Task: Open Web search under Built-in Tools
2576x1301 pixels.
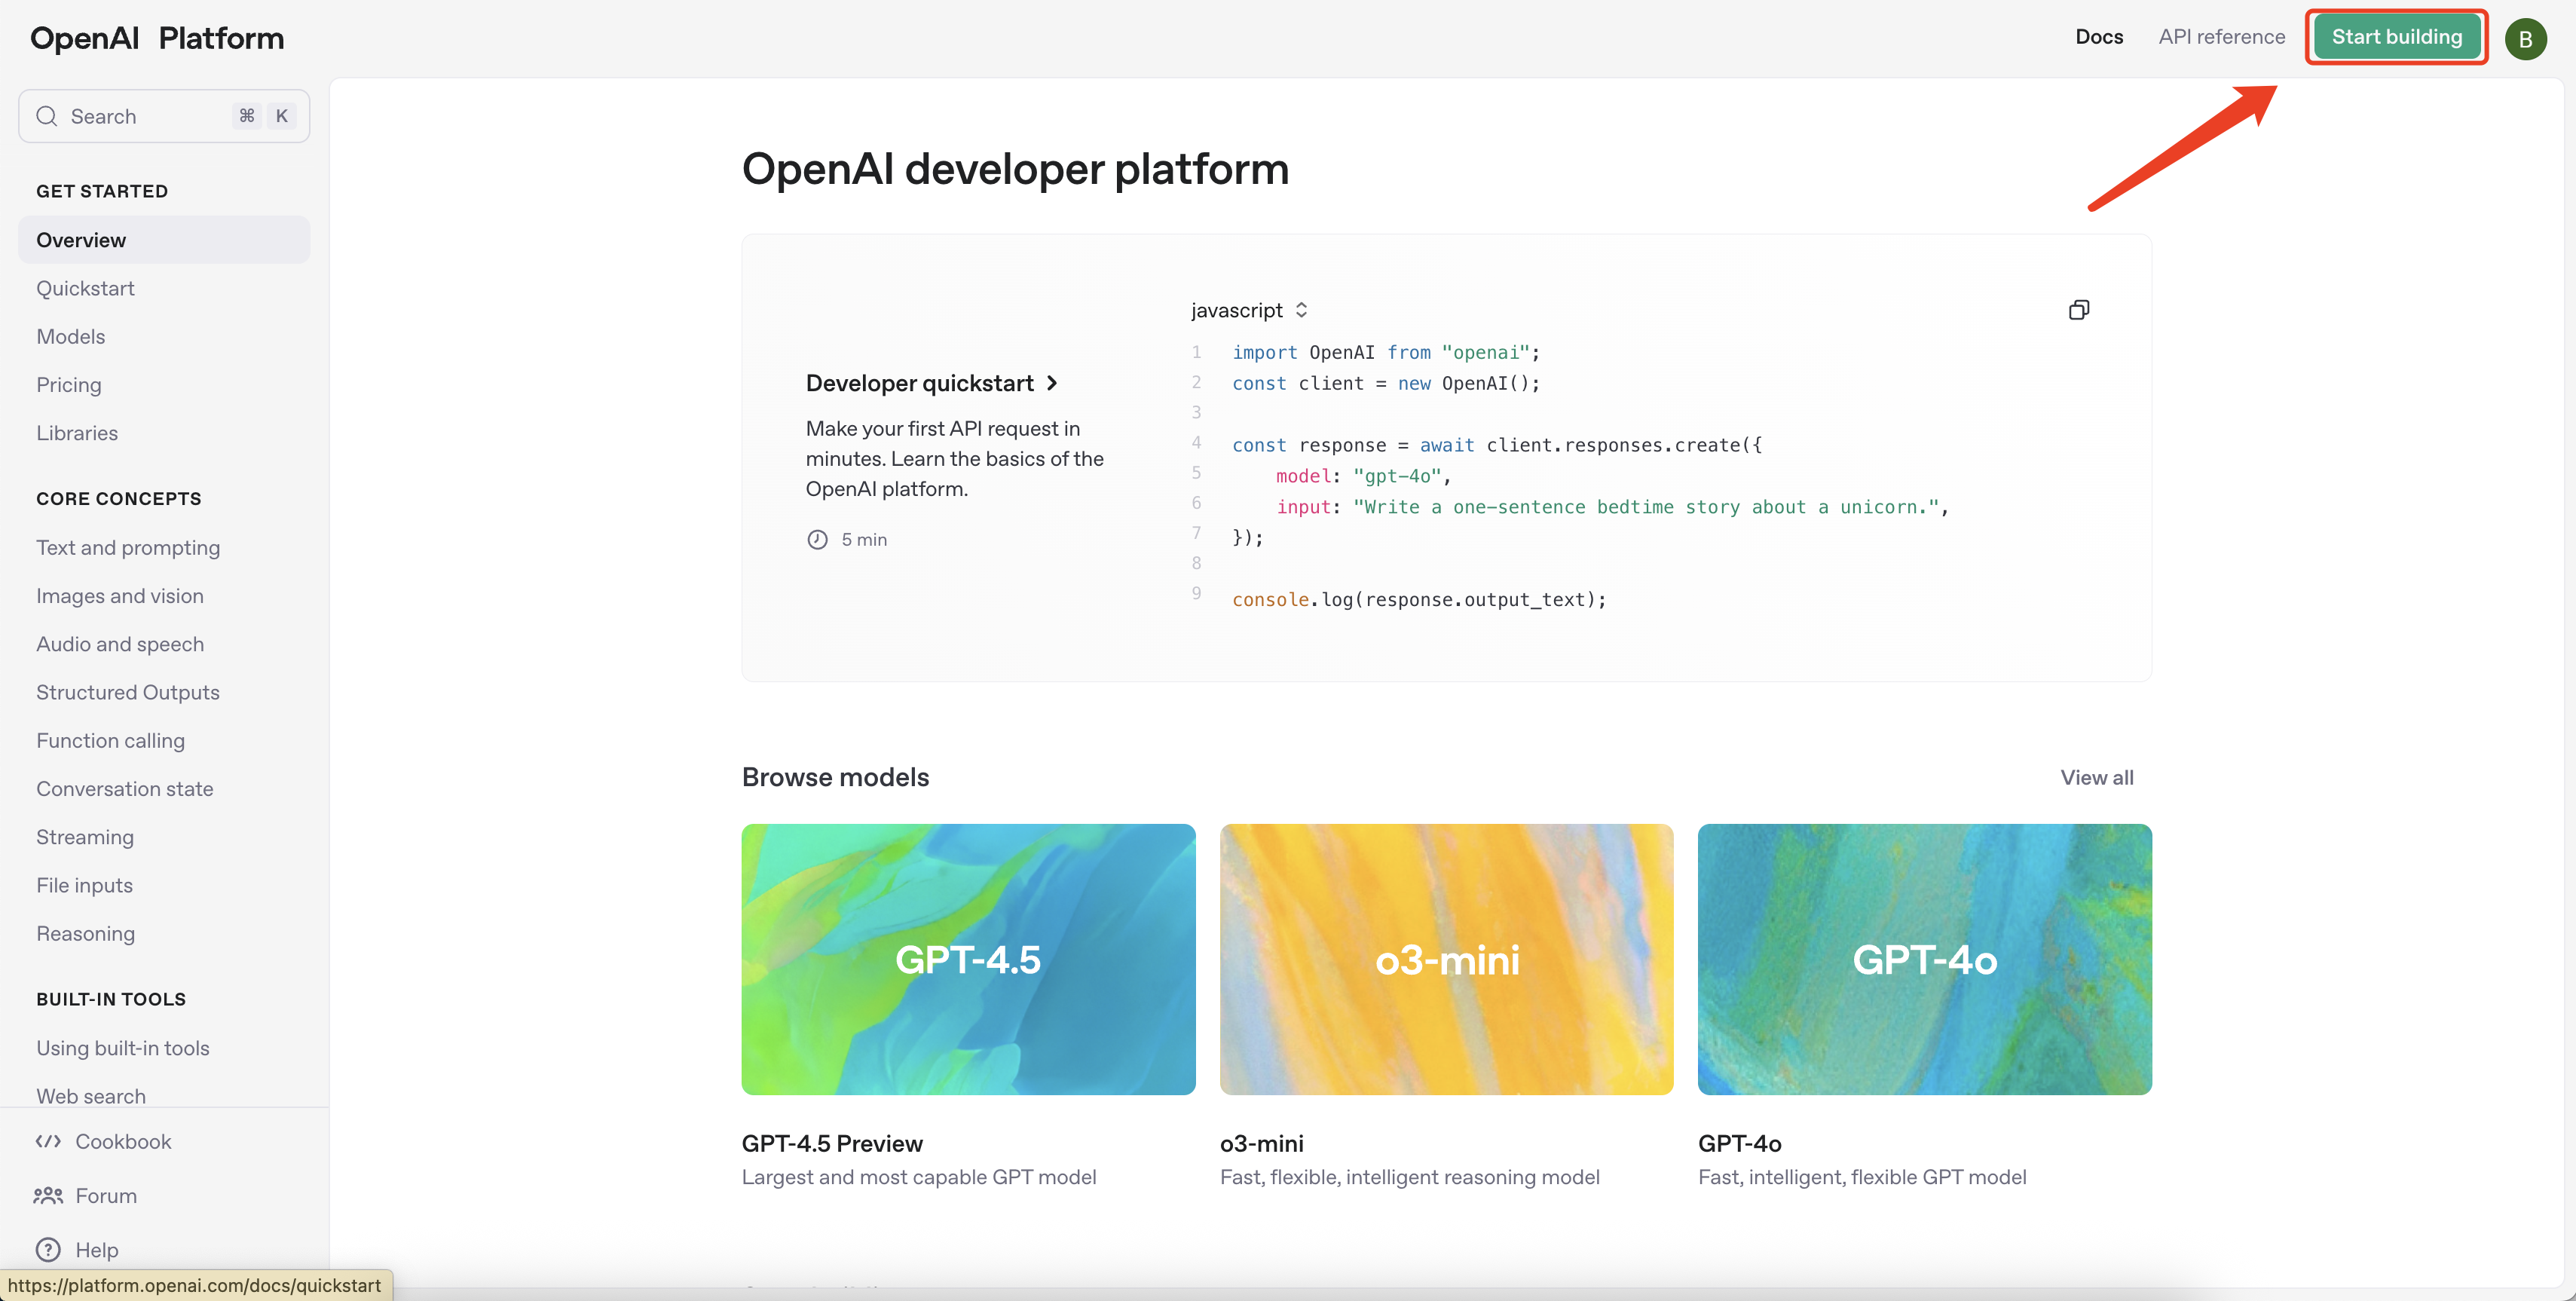Action: (x=91, y=1096)
